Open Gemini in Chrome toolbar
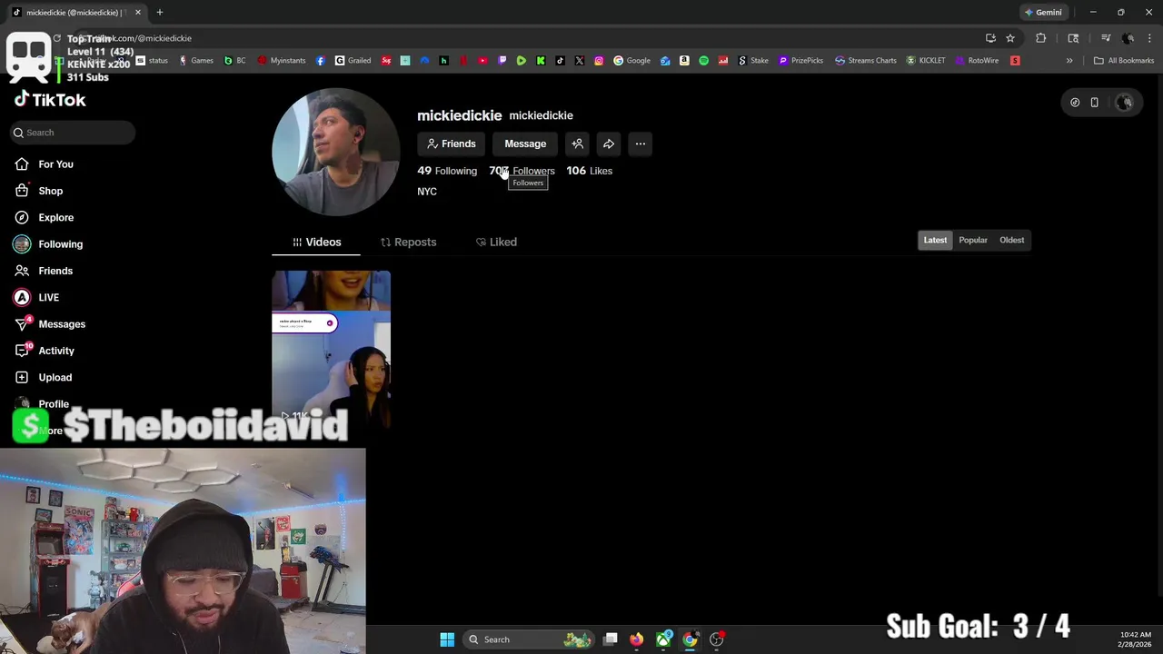This screenshot has height=654, width=1163. coord(1043,13)
